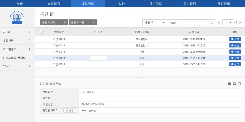Click the plus icon on 공인 IP 추가
Image resolution: width=245 pixels, height=122 pixels.
coord(65,22)
